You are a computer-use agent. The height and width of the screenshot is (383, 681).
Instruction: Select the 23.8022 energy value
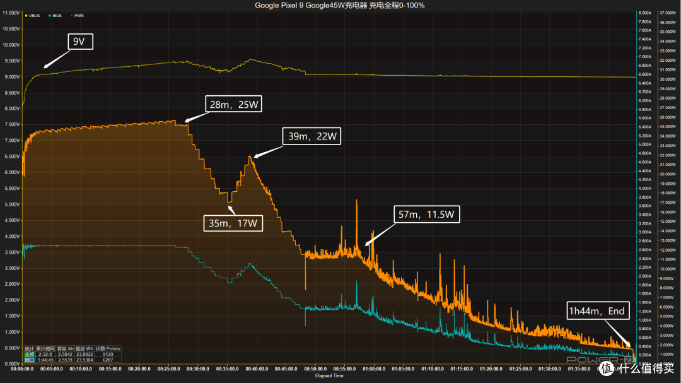pos(84,355)
